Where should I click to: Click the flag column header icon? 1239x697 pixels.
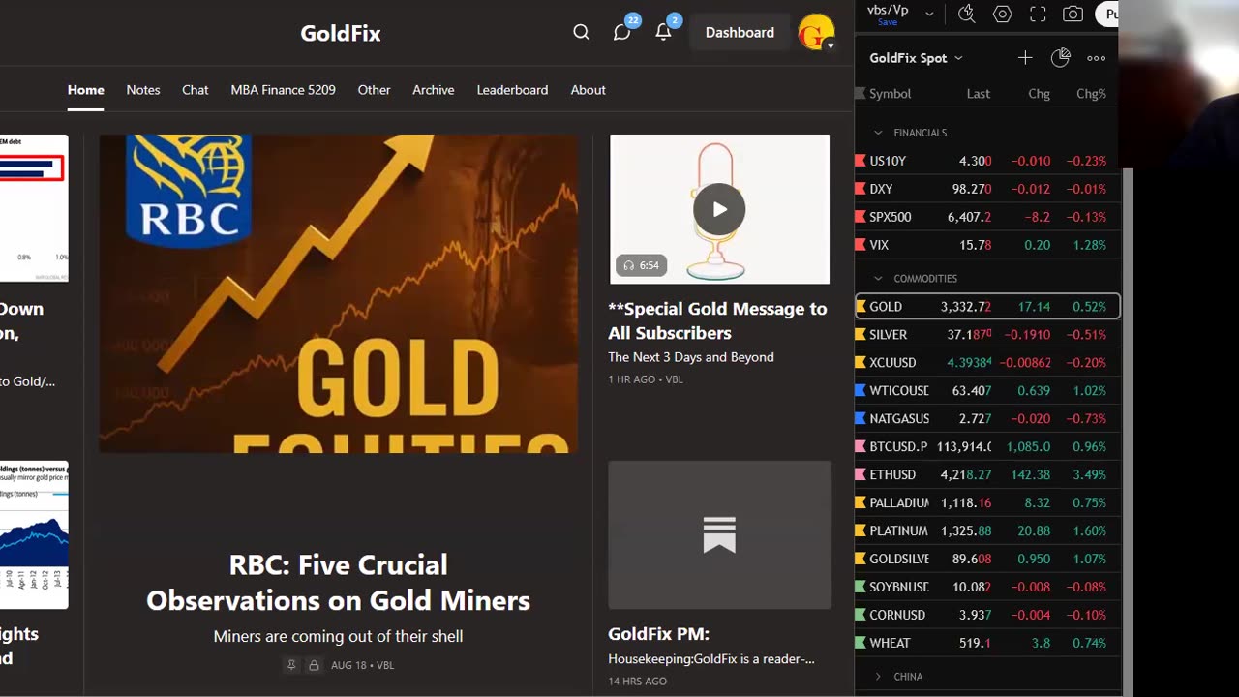(x=860, y=94)
